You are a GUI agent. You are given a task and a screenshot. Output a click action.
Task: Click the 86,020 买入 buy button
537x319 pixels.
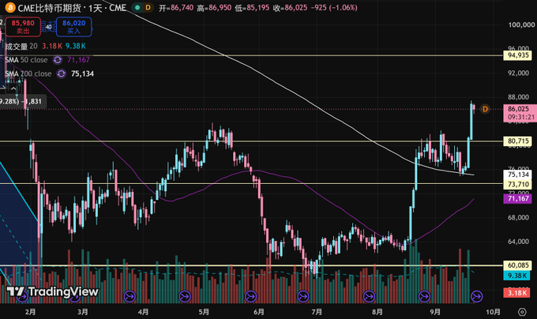tap(73, 27)
